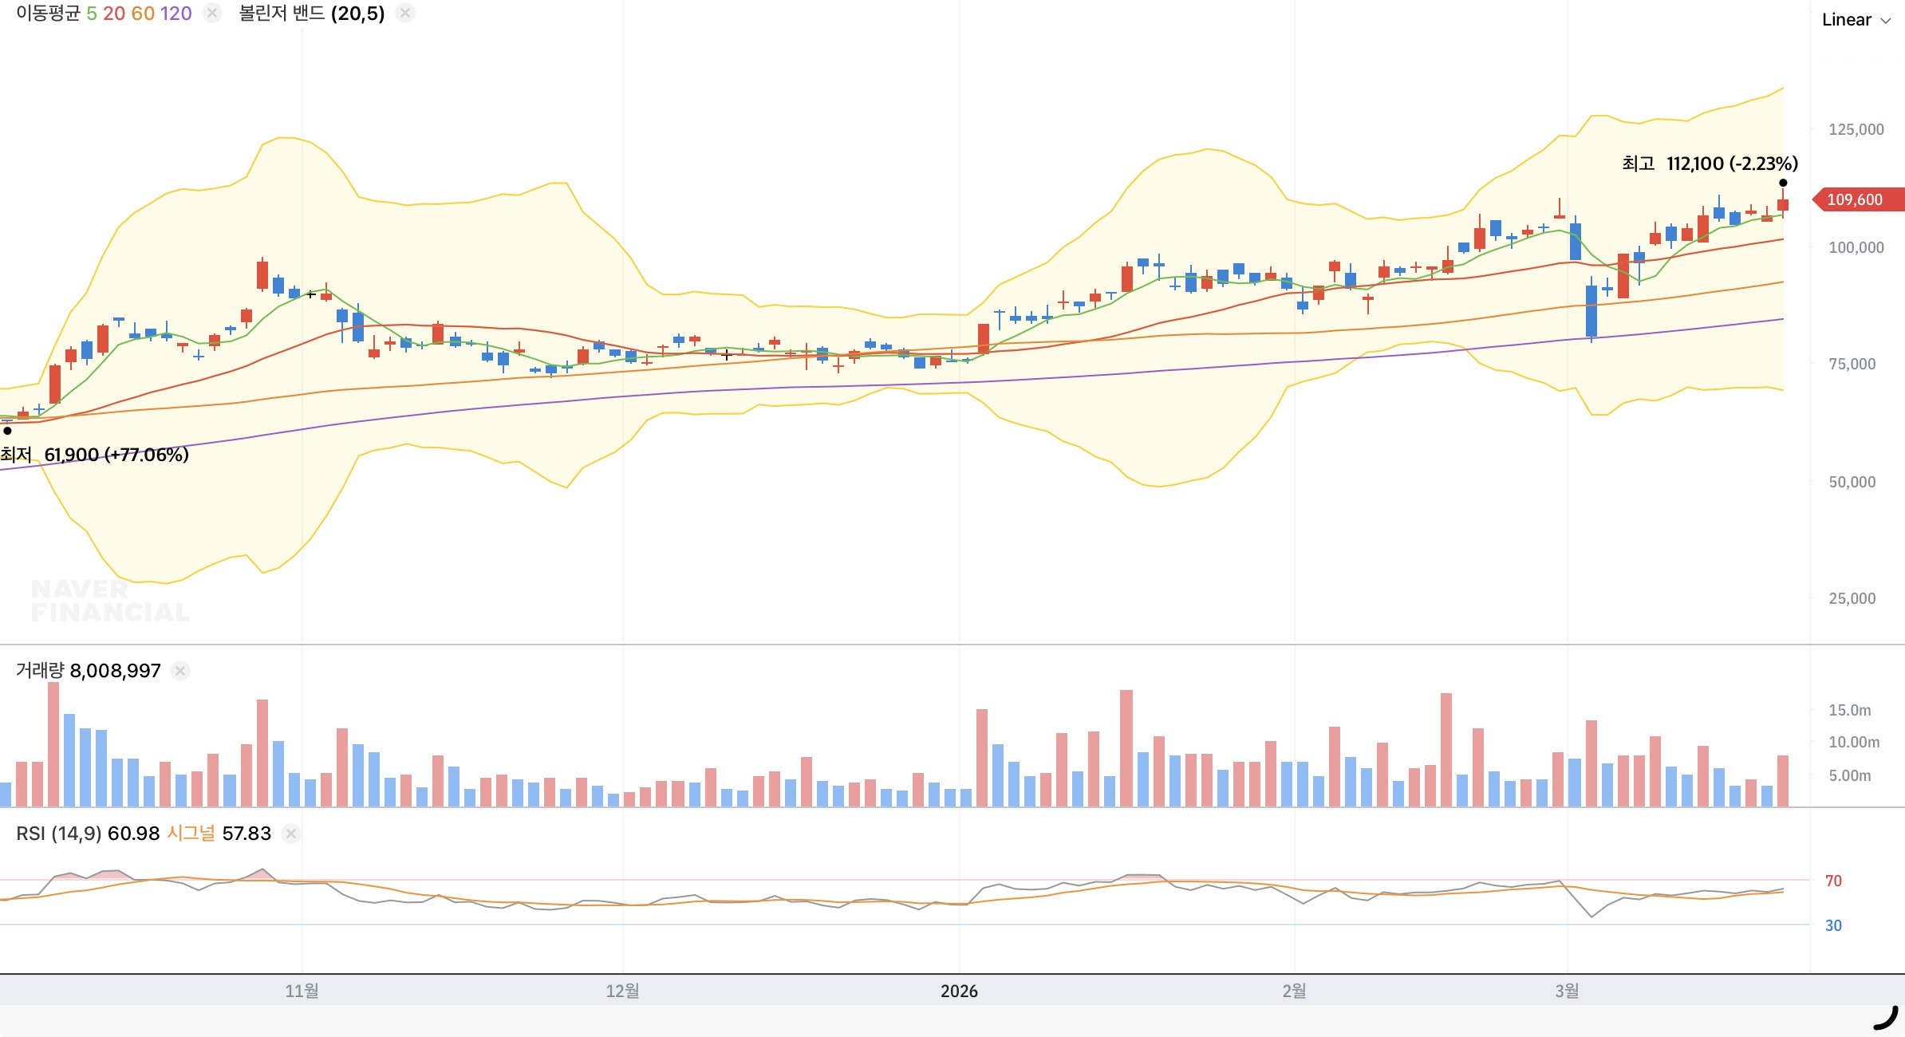Click the 이동평균 indicator label
1905x1037 pixels.
point(48,14)
